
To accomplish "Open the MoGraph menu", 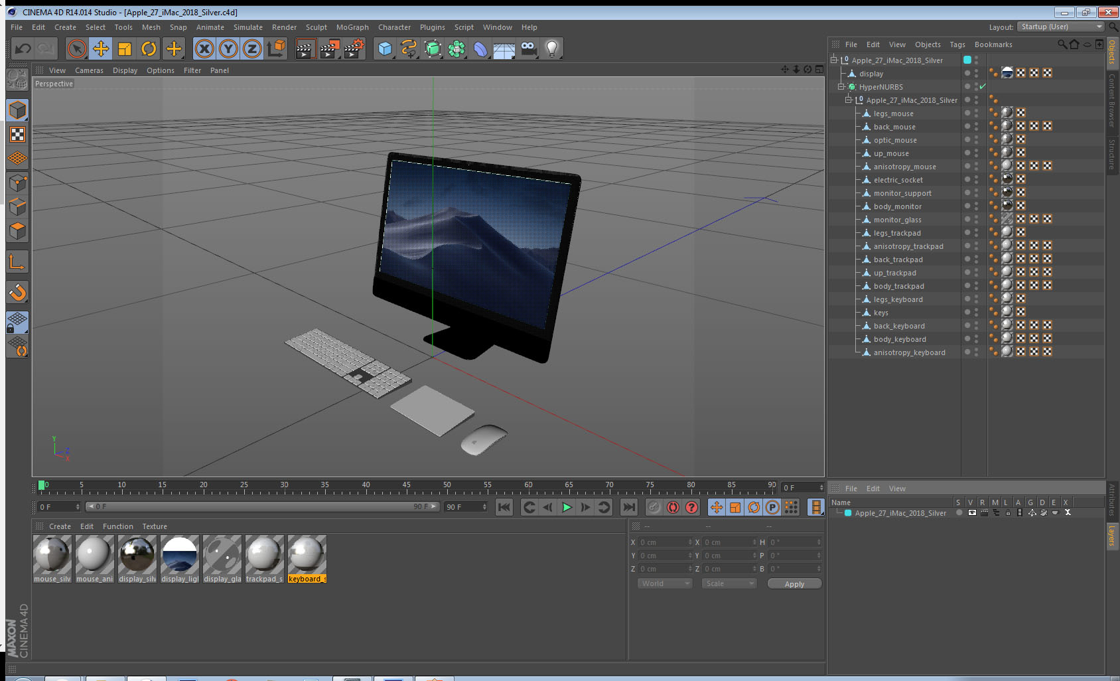I will point(352,27).
